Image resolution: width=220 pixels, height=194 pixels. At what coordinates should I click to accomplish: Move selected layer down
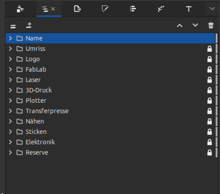click(195, 25)
